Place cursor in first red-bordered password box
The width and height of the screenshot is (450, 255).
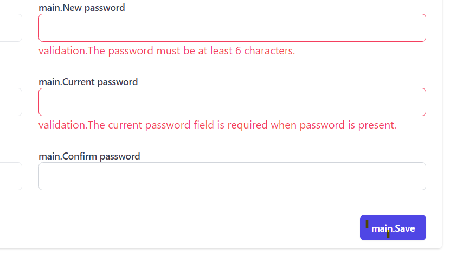[232, 28]
